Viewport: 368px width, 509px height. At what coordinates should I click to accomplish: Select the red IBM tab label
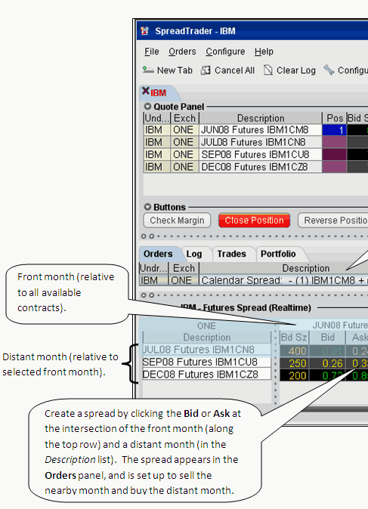point(159,93)
